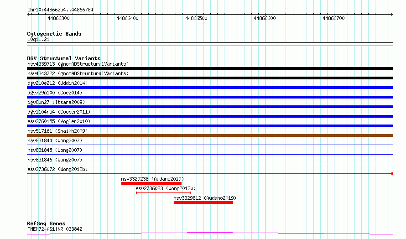Click the red bar under nsv3329238
406x239 pixels.
(x=151, y=183)
